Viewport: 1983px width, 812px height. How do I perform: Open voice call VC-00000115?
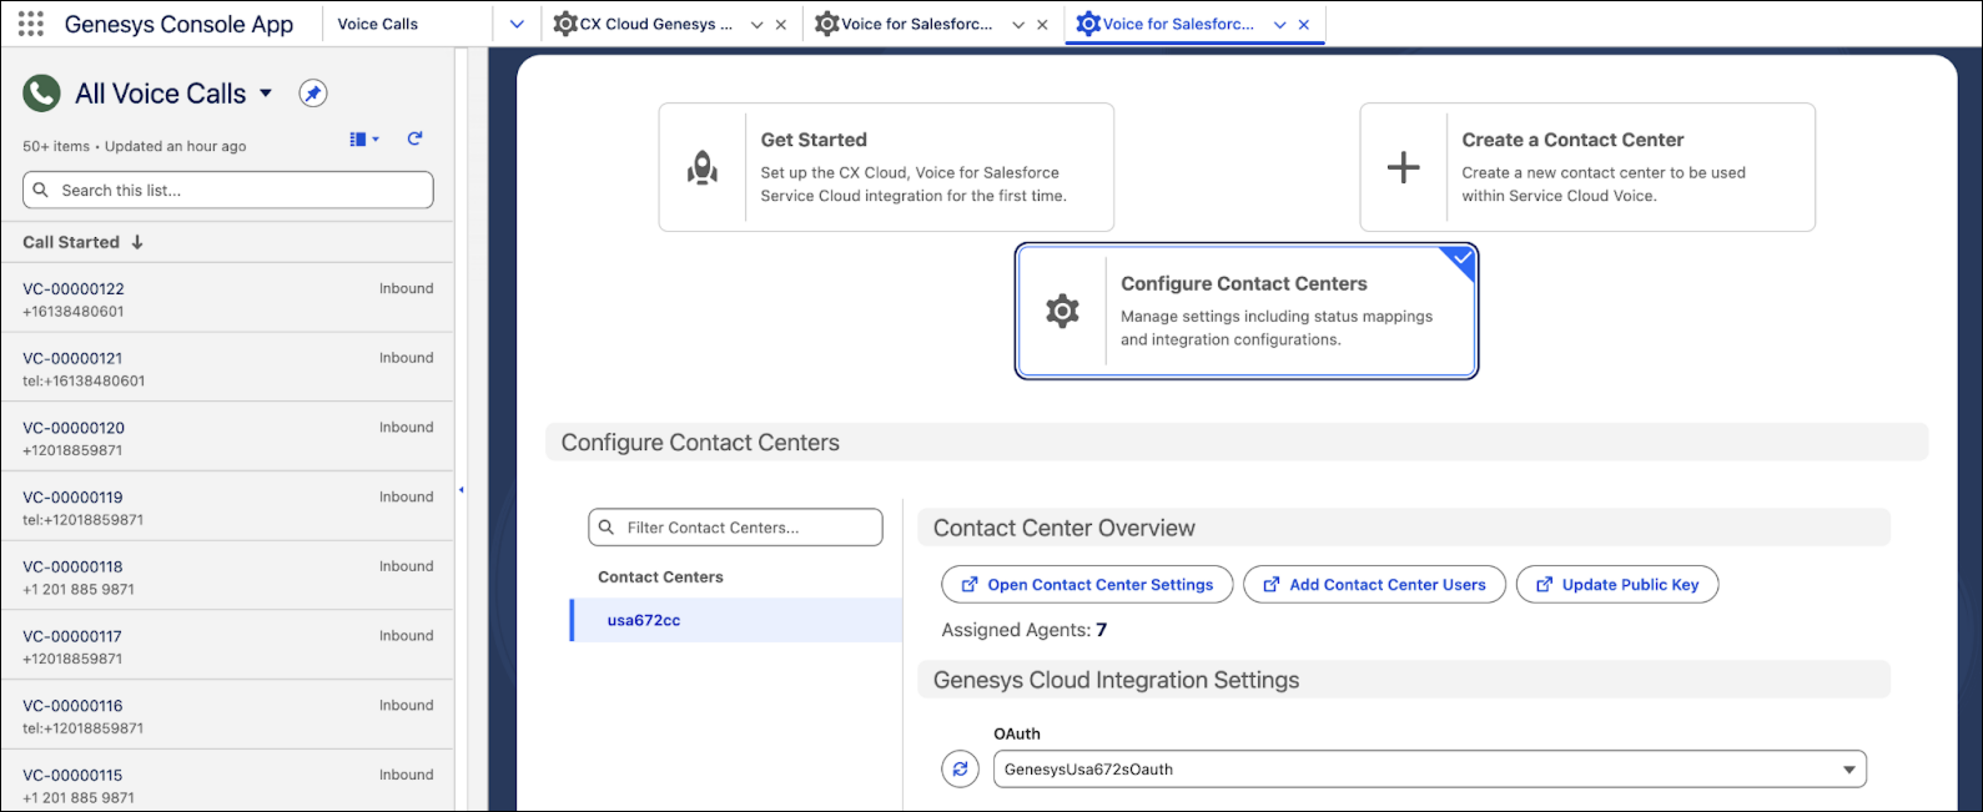point(72,775)
